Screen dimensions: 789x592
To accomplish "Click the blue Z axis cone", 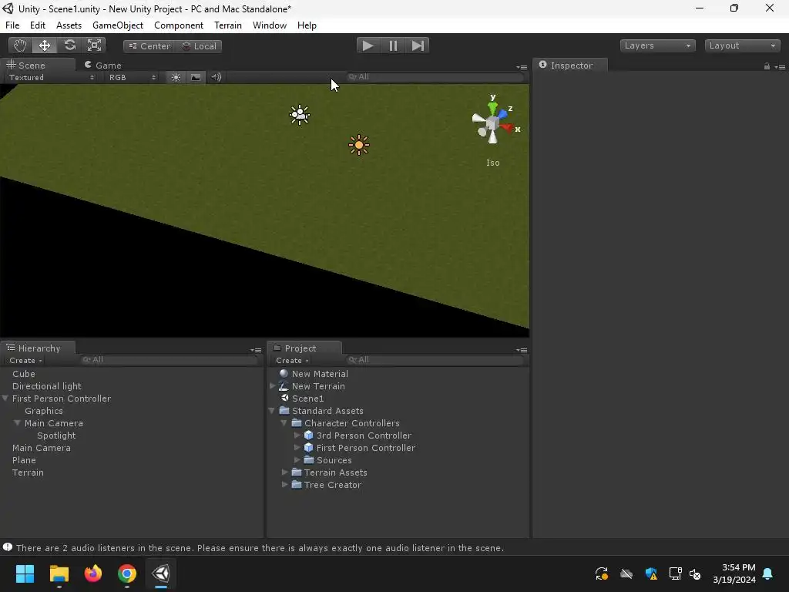I will tap(502, 113).
